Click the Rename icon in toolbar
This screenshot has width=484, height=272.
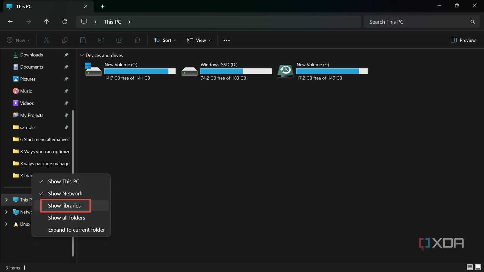click(101, 40)
